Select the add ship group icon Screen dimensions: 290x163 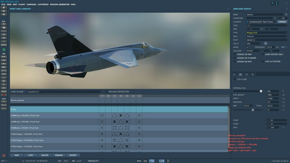tap(3, 64)
